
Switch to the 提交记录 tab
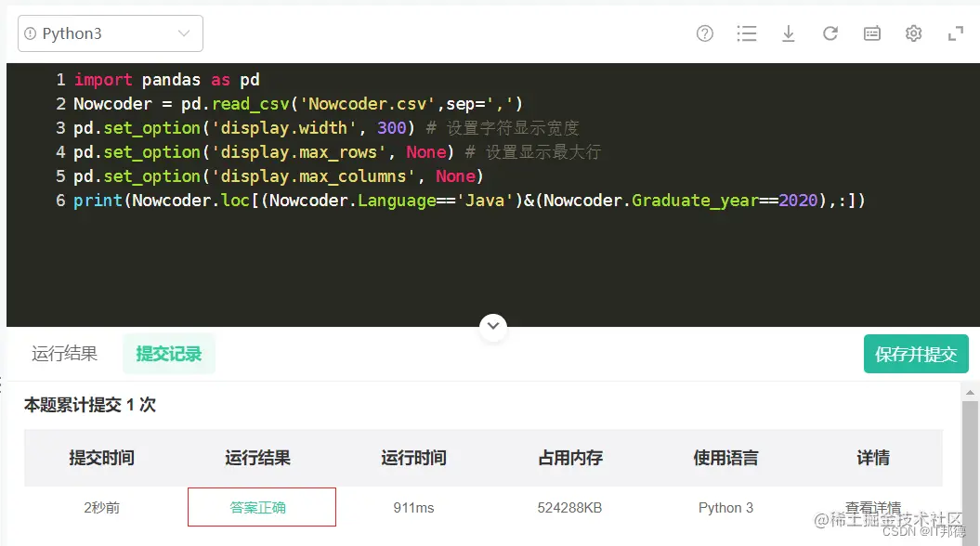pyautogui.click(x=169, y=354)
